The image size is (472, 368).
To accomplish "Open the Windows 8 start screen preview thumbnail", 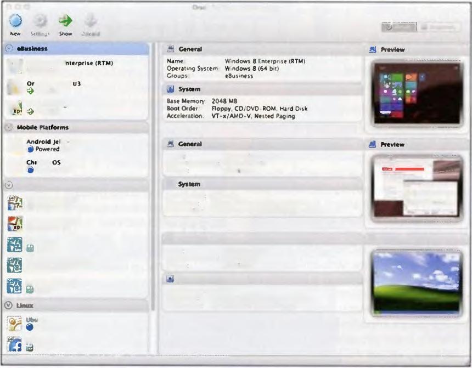I will [417, 93].
